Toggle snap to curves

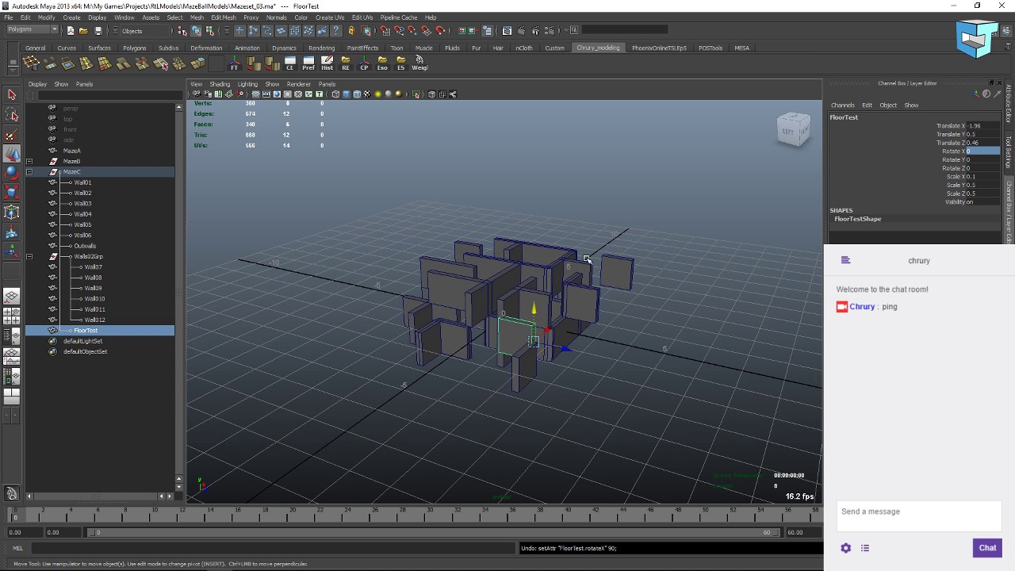pos(399,31)
